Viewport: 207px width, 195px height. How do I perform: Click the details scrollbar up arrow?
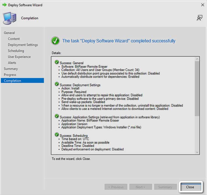tap(197, 59)
